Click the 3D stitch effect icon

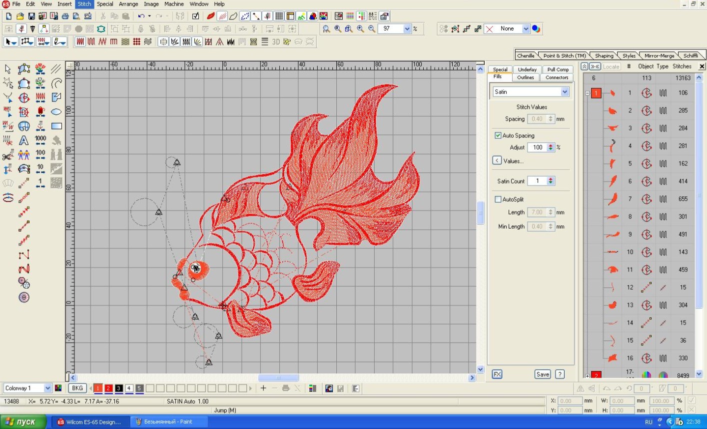tap(276, 42)
